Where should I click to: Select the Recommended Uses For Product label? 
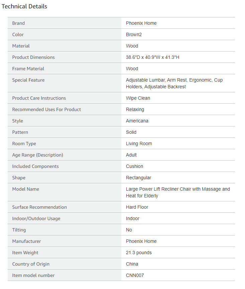46,109
